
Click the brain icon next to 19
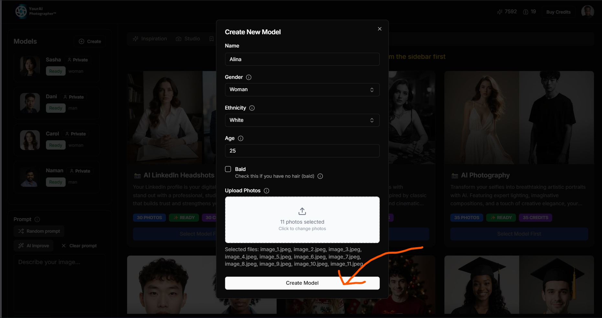[x=526, y=12]
